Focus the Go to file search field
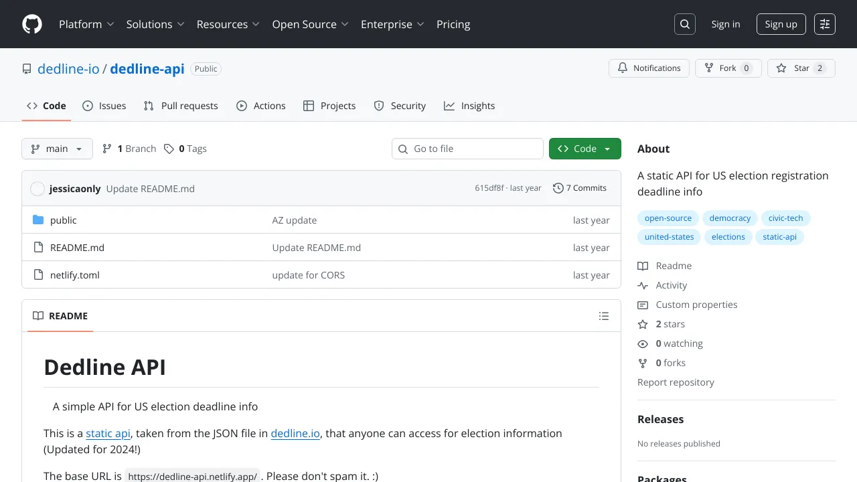The width and height of the screenshot is (857, 482). pyautogui.click(x=467, y=149)
